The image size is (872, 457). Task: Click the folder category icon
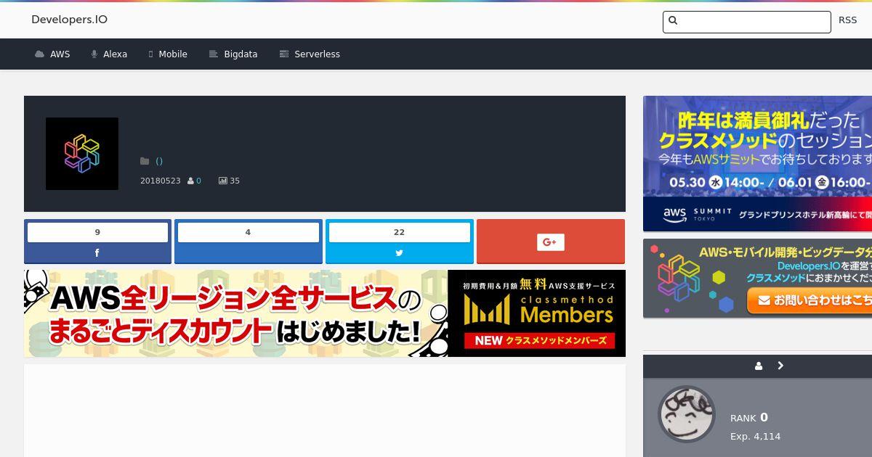click(x=145, y=161)
